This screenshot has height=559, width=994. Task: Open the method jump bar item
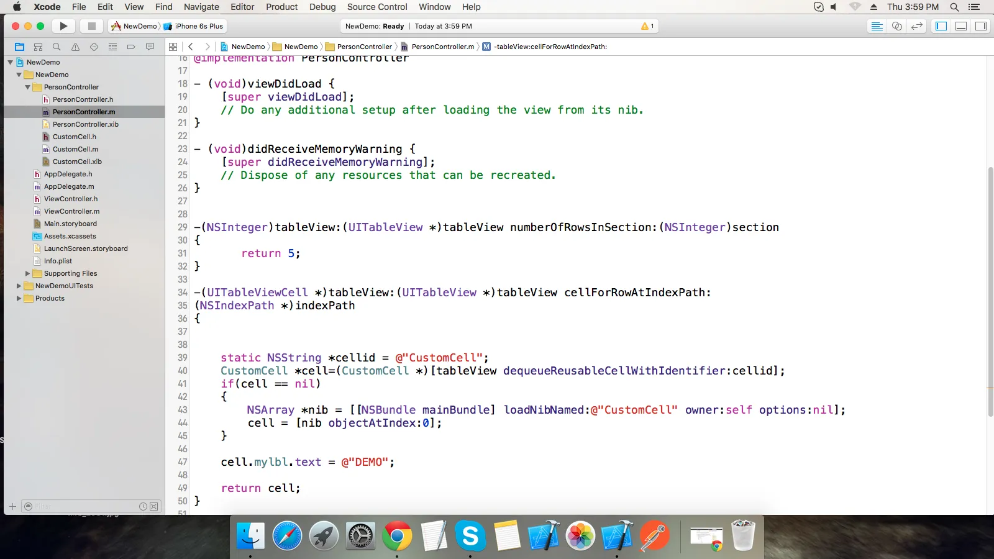pos(545,47)
